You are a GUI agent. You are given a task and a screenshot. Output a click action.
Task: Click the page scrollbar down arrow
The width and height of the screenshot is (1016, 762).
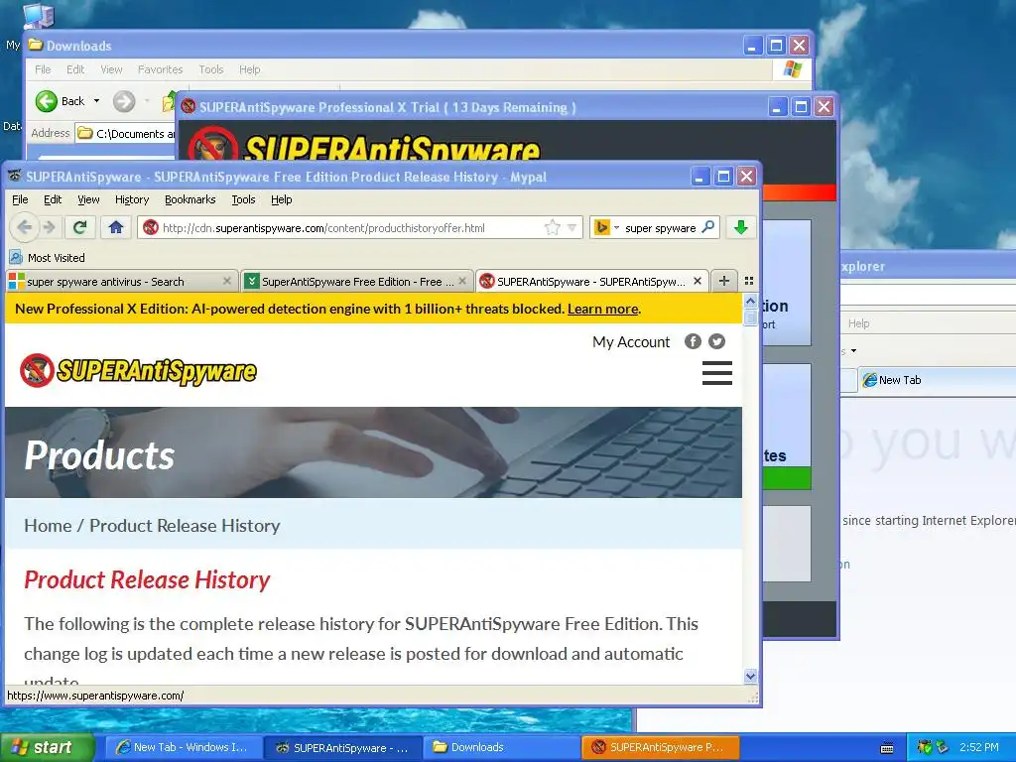tap(750, 676)
